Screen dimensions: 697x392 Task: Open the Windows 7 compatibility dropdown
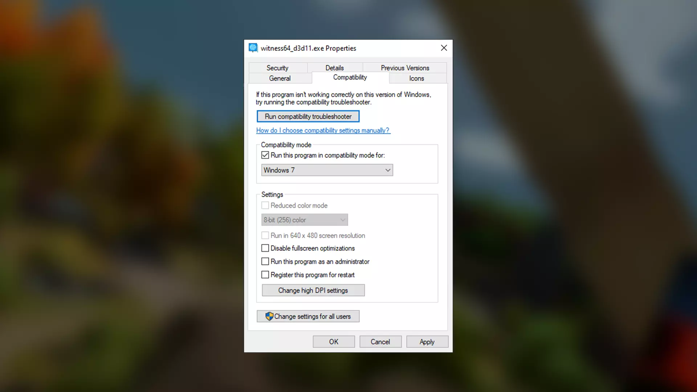[x=327, y=170]
